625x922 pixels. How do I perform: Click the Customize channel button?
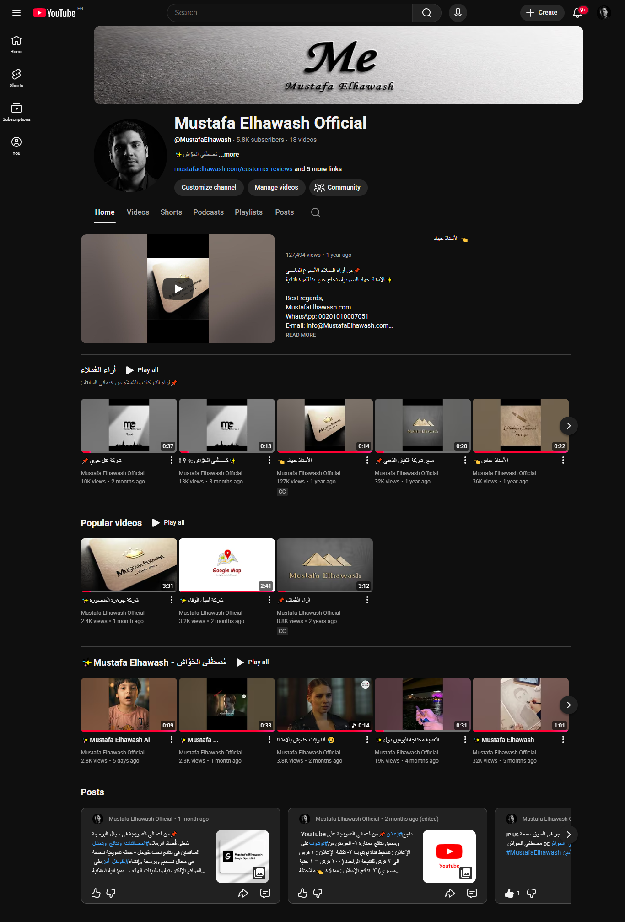coord(209,188)
